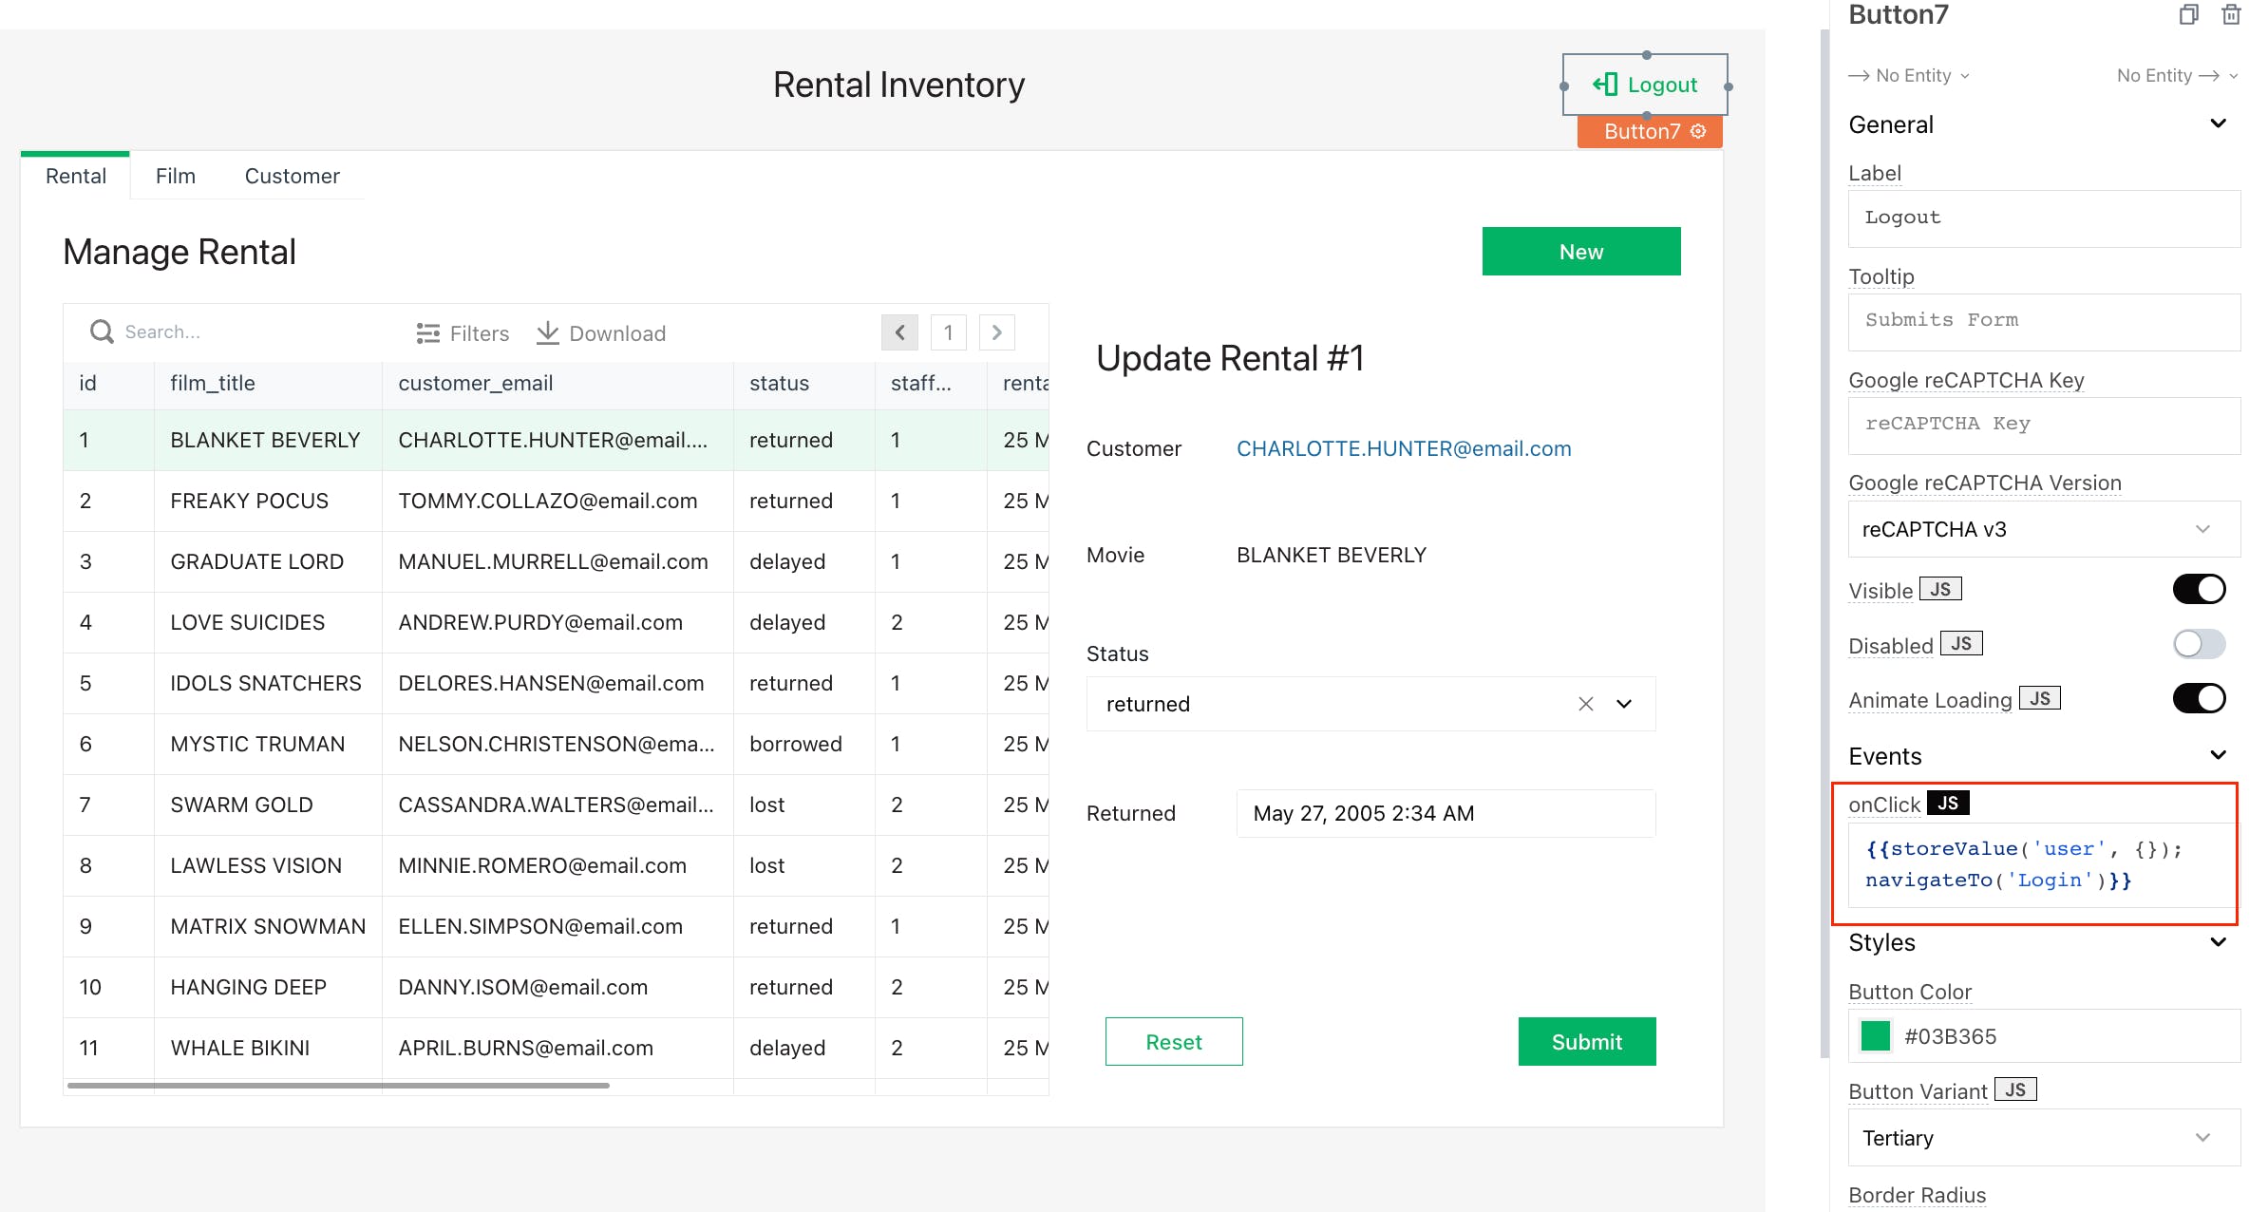This screenshot has width=2268, height=1212.
Task: Click the Download icon above table
Action: (x=548, y=332)
